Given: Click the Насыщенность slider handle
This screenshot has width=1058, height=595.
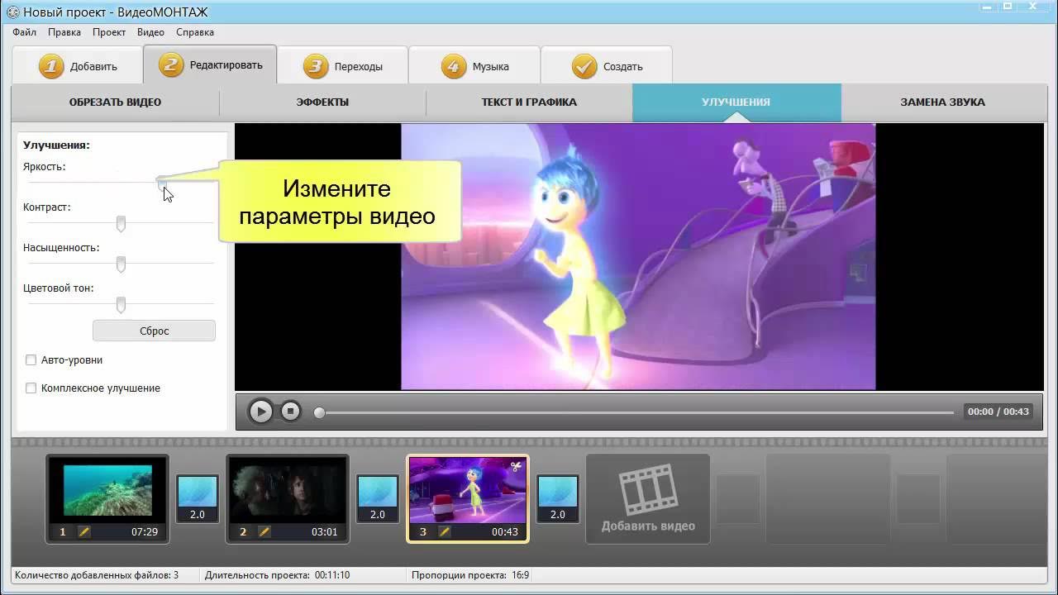Looking at the screenshot, I should [x=121, y=264].
